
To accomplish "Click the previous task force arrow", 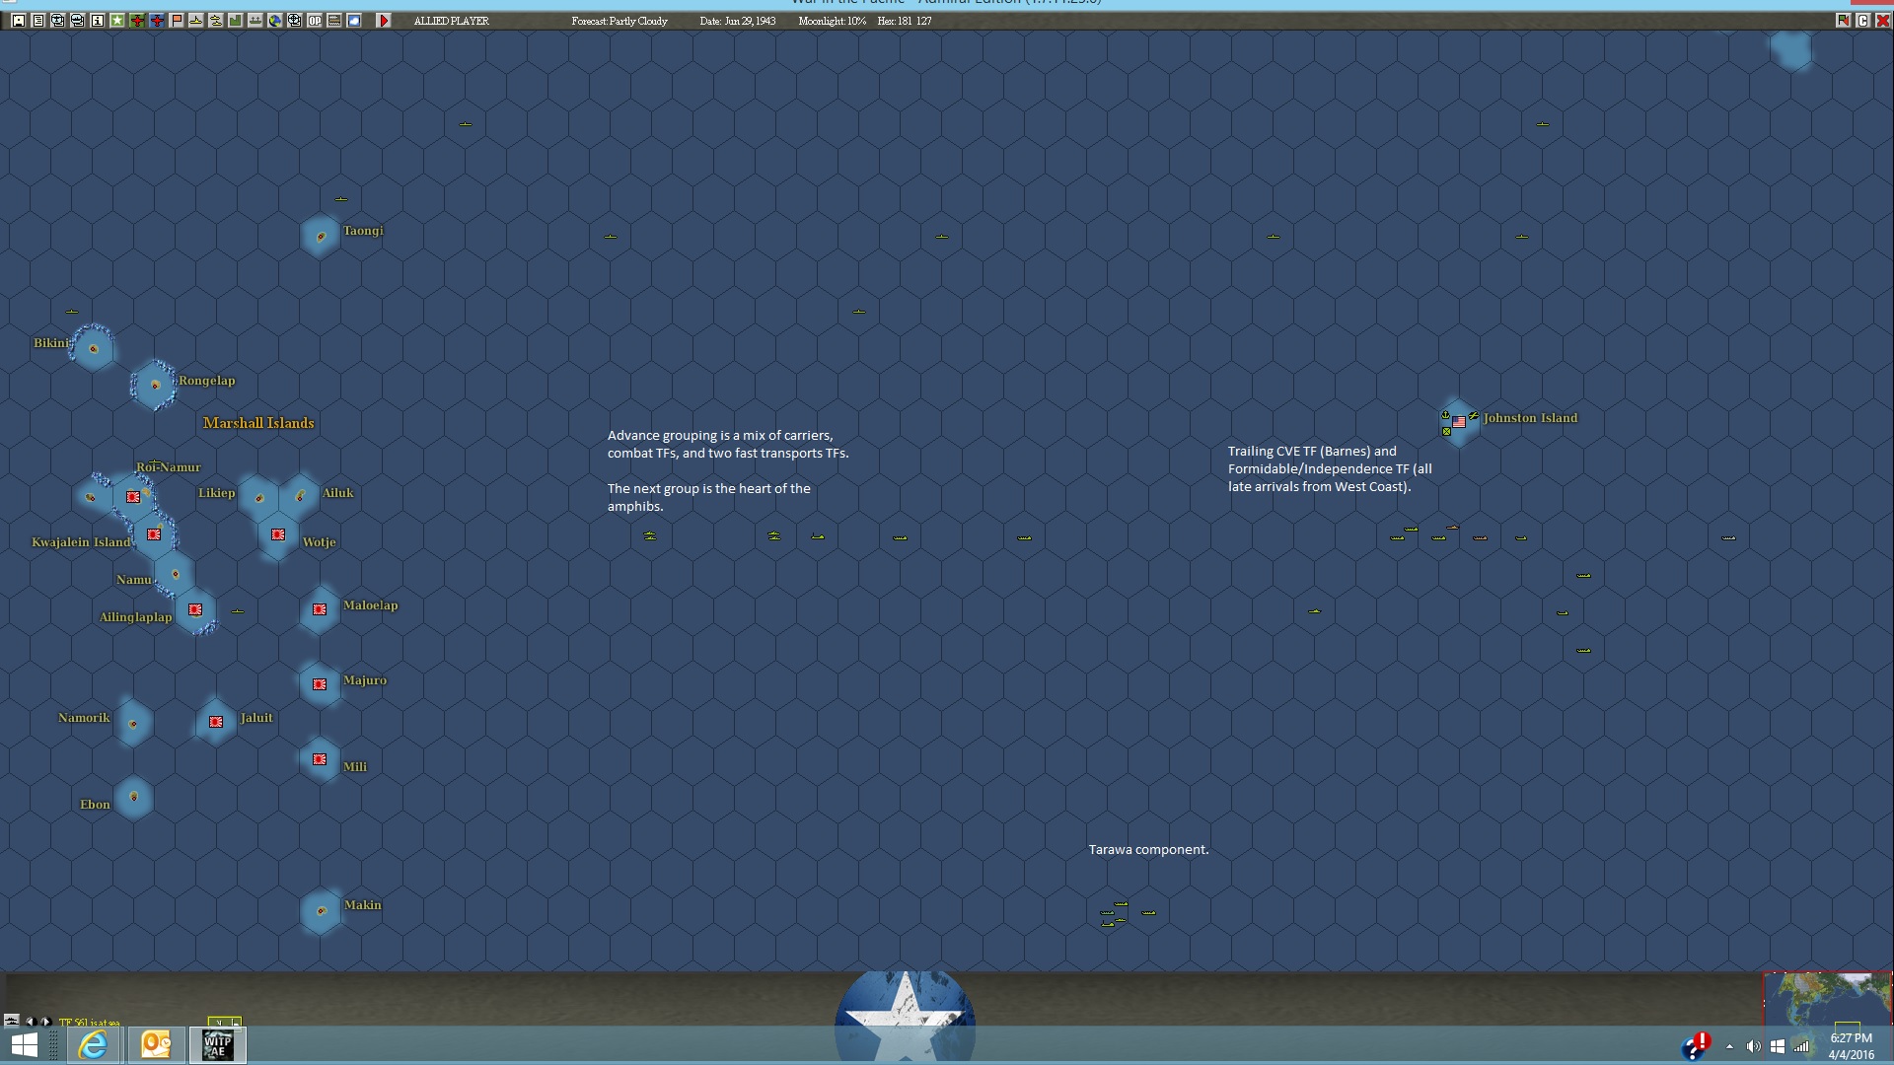I will 30,1022.
